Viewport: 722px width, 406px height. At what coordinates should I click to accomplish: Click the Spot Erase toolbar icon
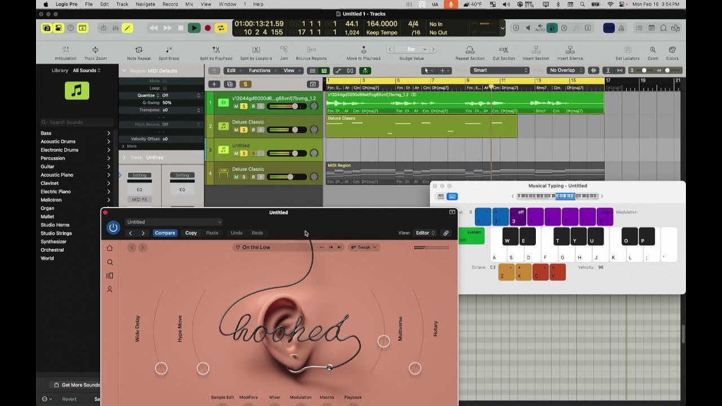click(169, 50)
